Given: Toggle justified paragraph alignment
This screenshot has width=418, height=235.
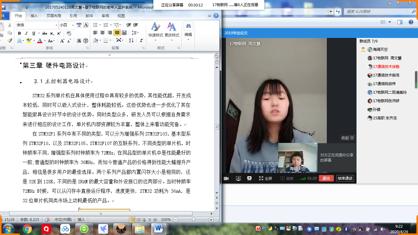Looking at the screenshot, I should (x=117, y=33).
